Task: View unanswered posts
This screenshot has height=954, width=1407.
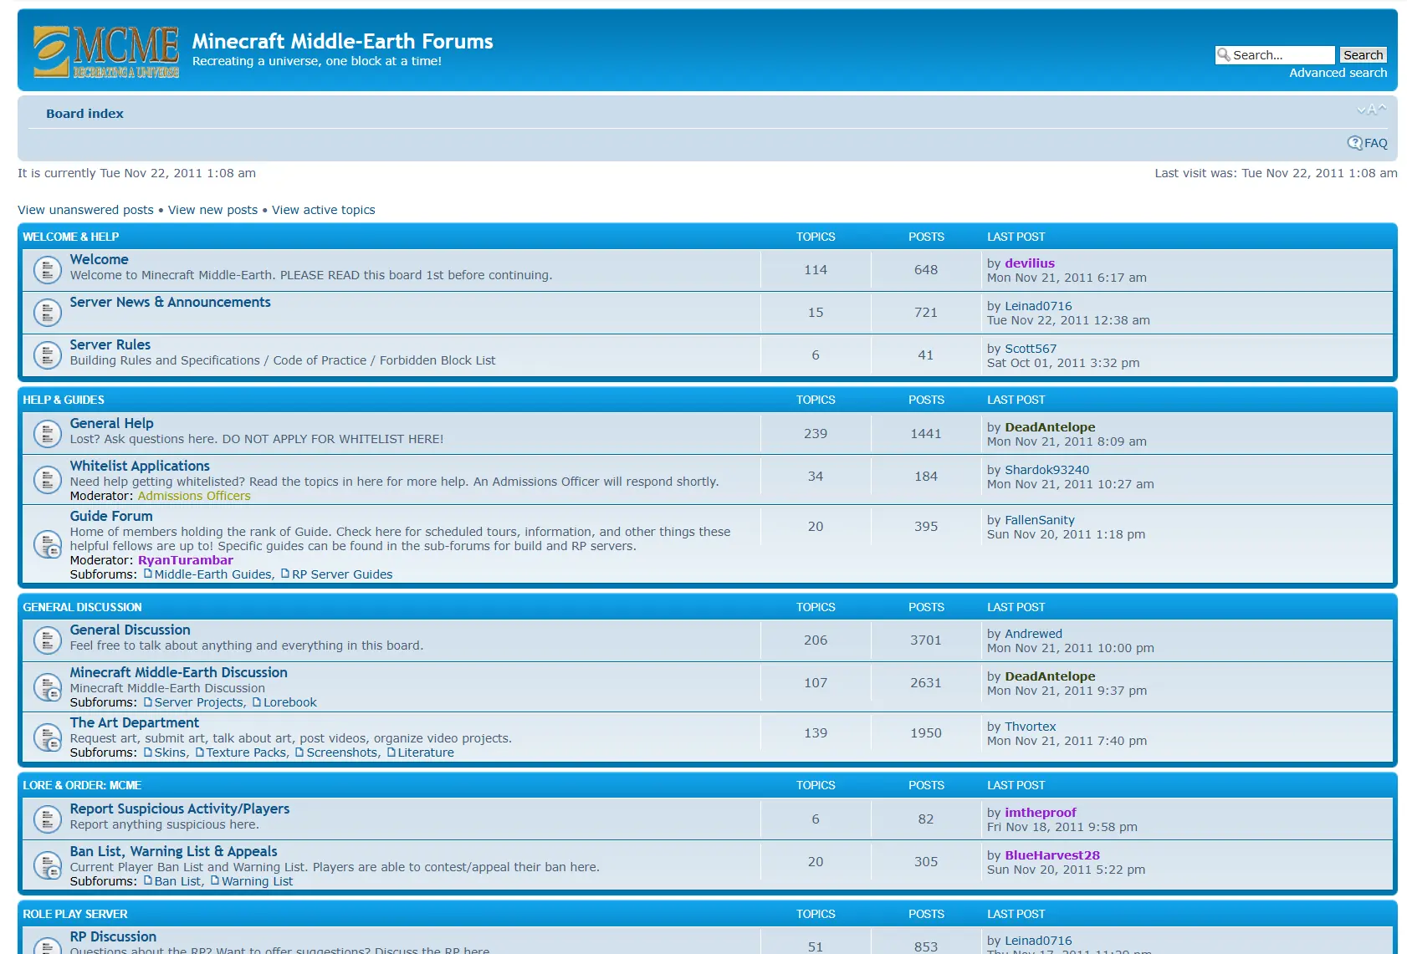Action: [x=85, y=210]
